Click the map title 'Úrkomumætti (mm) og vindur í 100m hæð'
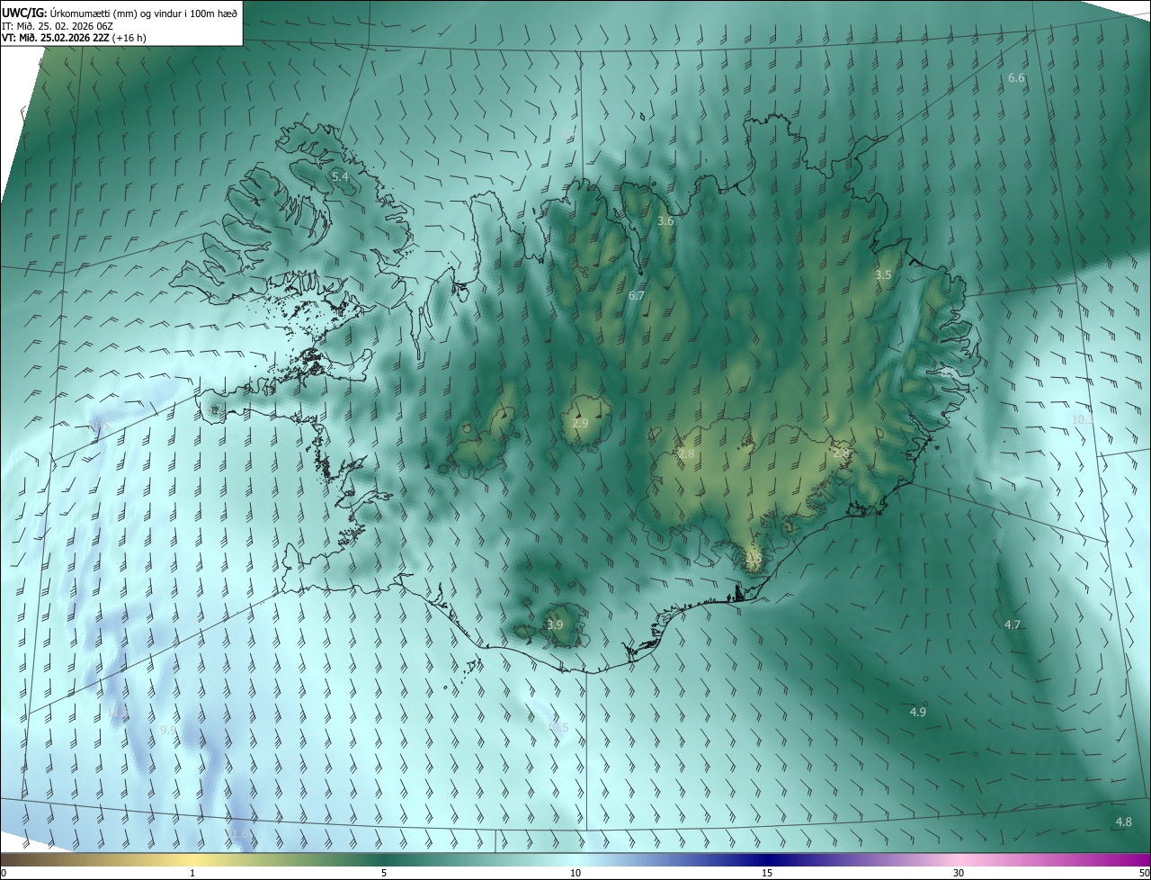The image size is (1151, 880). pos(143,13)
